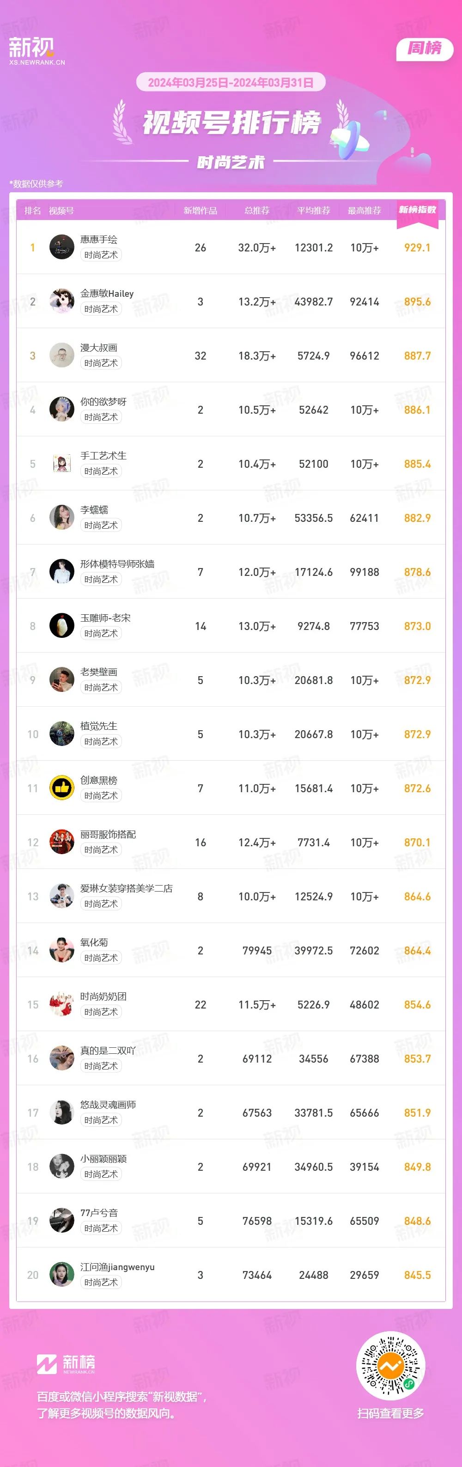Open 玉雕师-老宋 jade avatar icon
The height and width of the screenshot is (1467, 462).
point(62,626)
